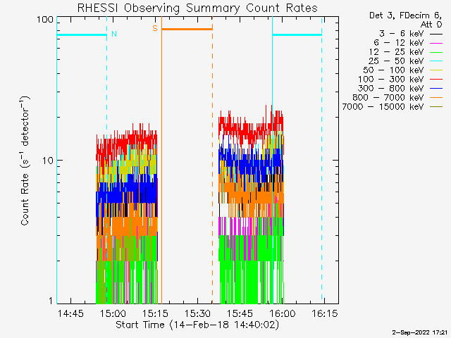Click the green line swatch for 12 - 25 keV
Viewport: 451px width, 338px height.
tap(436, 52)
